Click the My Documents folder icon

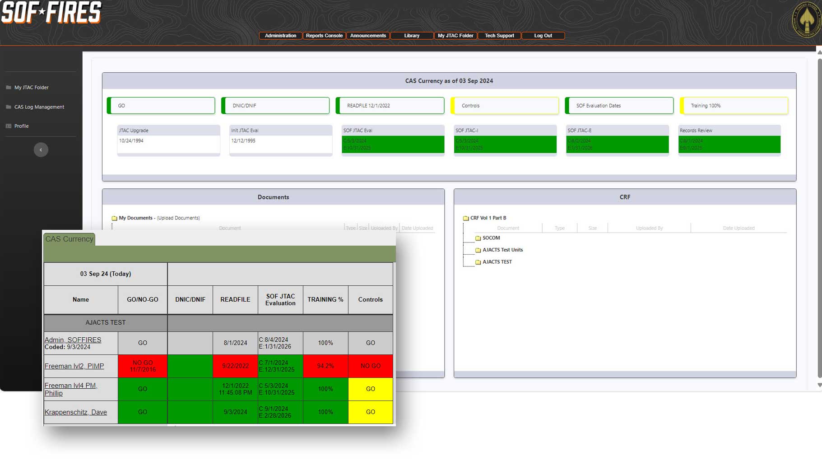pos(114,218)
